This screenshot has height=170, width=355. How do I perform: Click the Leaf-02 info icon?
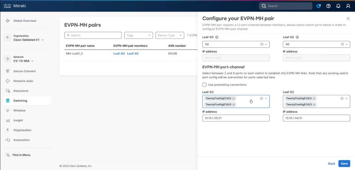point(297,37)
